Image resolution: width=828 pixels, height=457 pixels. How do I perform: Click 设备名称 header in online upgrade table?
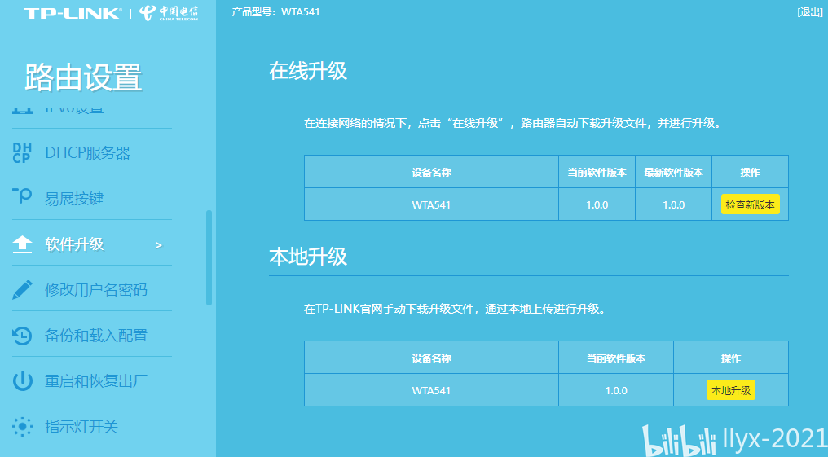click(x=431, y=172)
